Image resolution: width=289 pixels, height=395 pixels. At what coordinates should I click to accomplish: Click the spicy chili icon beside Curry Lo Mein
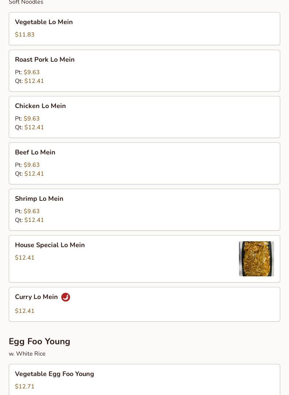tap(66, 297)
